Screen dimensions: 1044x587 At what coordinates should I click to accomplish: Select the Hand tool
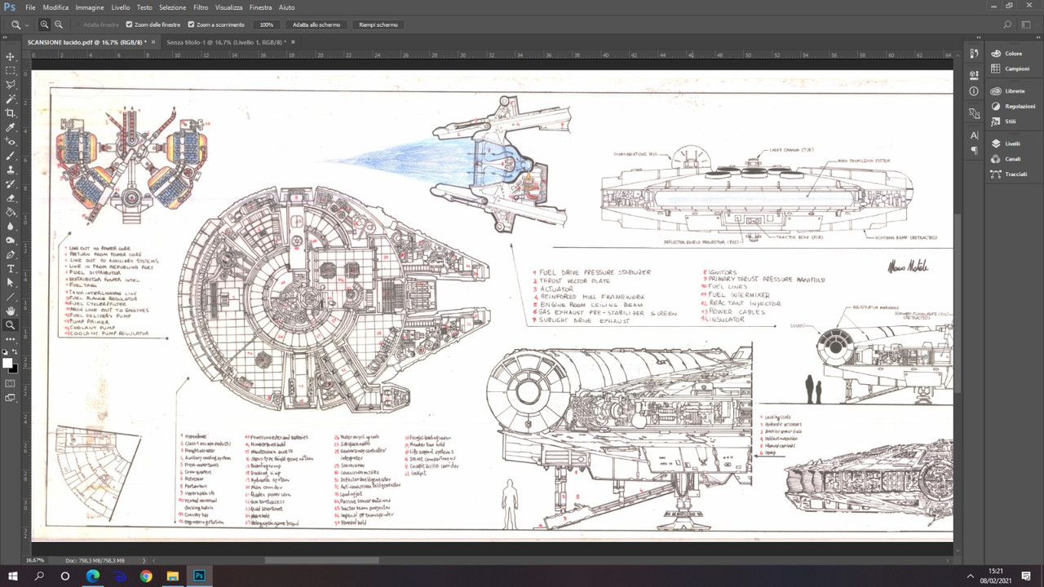click(x=11, y=311)
